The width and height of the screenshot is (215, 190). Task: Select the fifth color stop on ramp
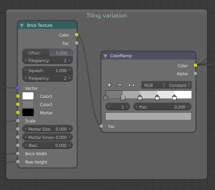(174, 97)
